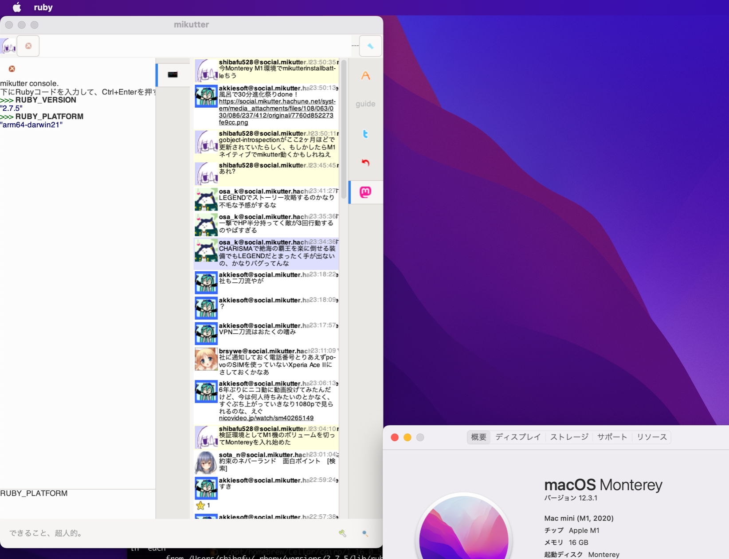Click the wrench settings icon at bottom
The image size is (729, 559).
[x=342, y=533]
